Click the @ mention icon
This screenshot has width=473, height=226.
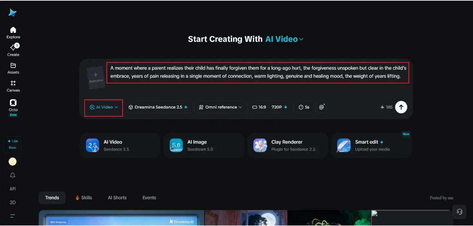click(x=321, y=107)
